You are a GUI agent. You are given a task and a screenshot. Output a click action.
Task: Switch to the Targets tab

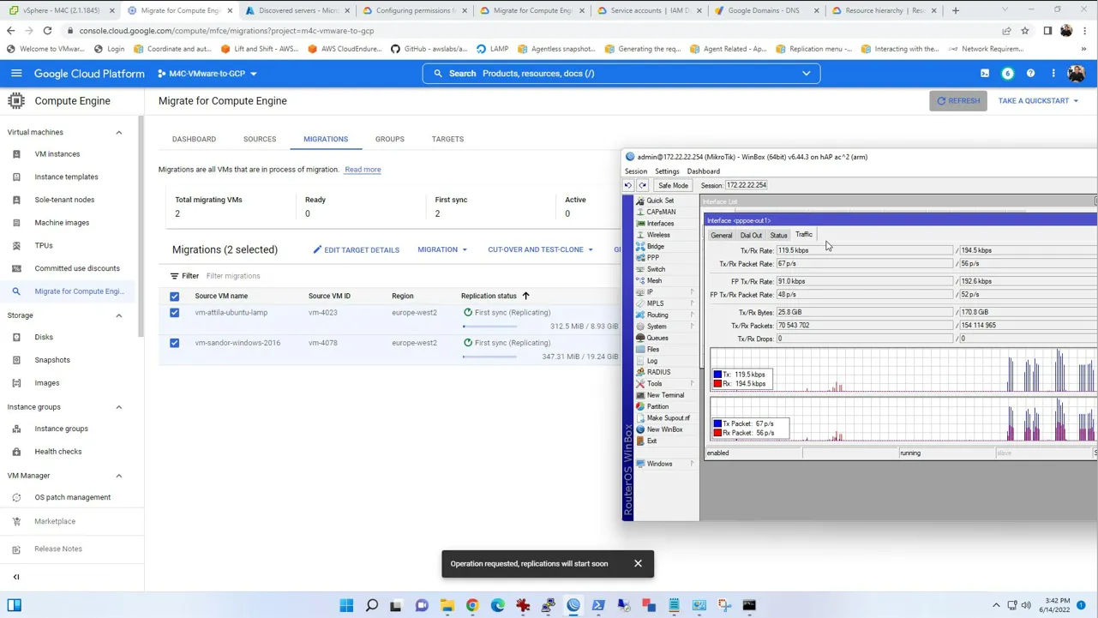(x=447, y=139)
